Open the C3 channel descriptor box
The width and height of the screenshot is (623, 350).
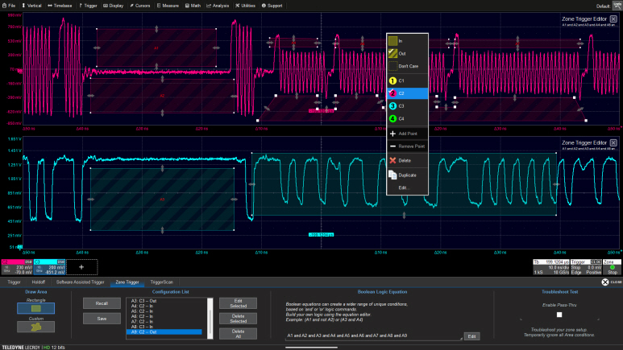click(50, 267)
